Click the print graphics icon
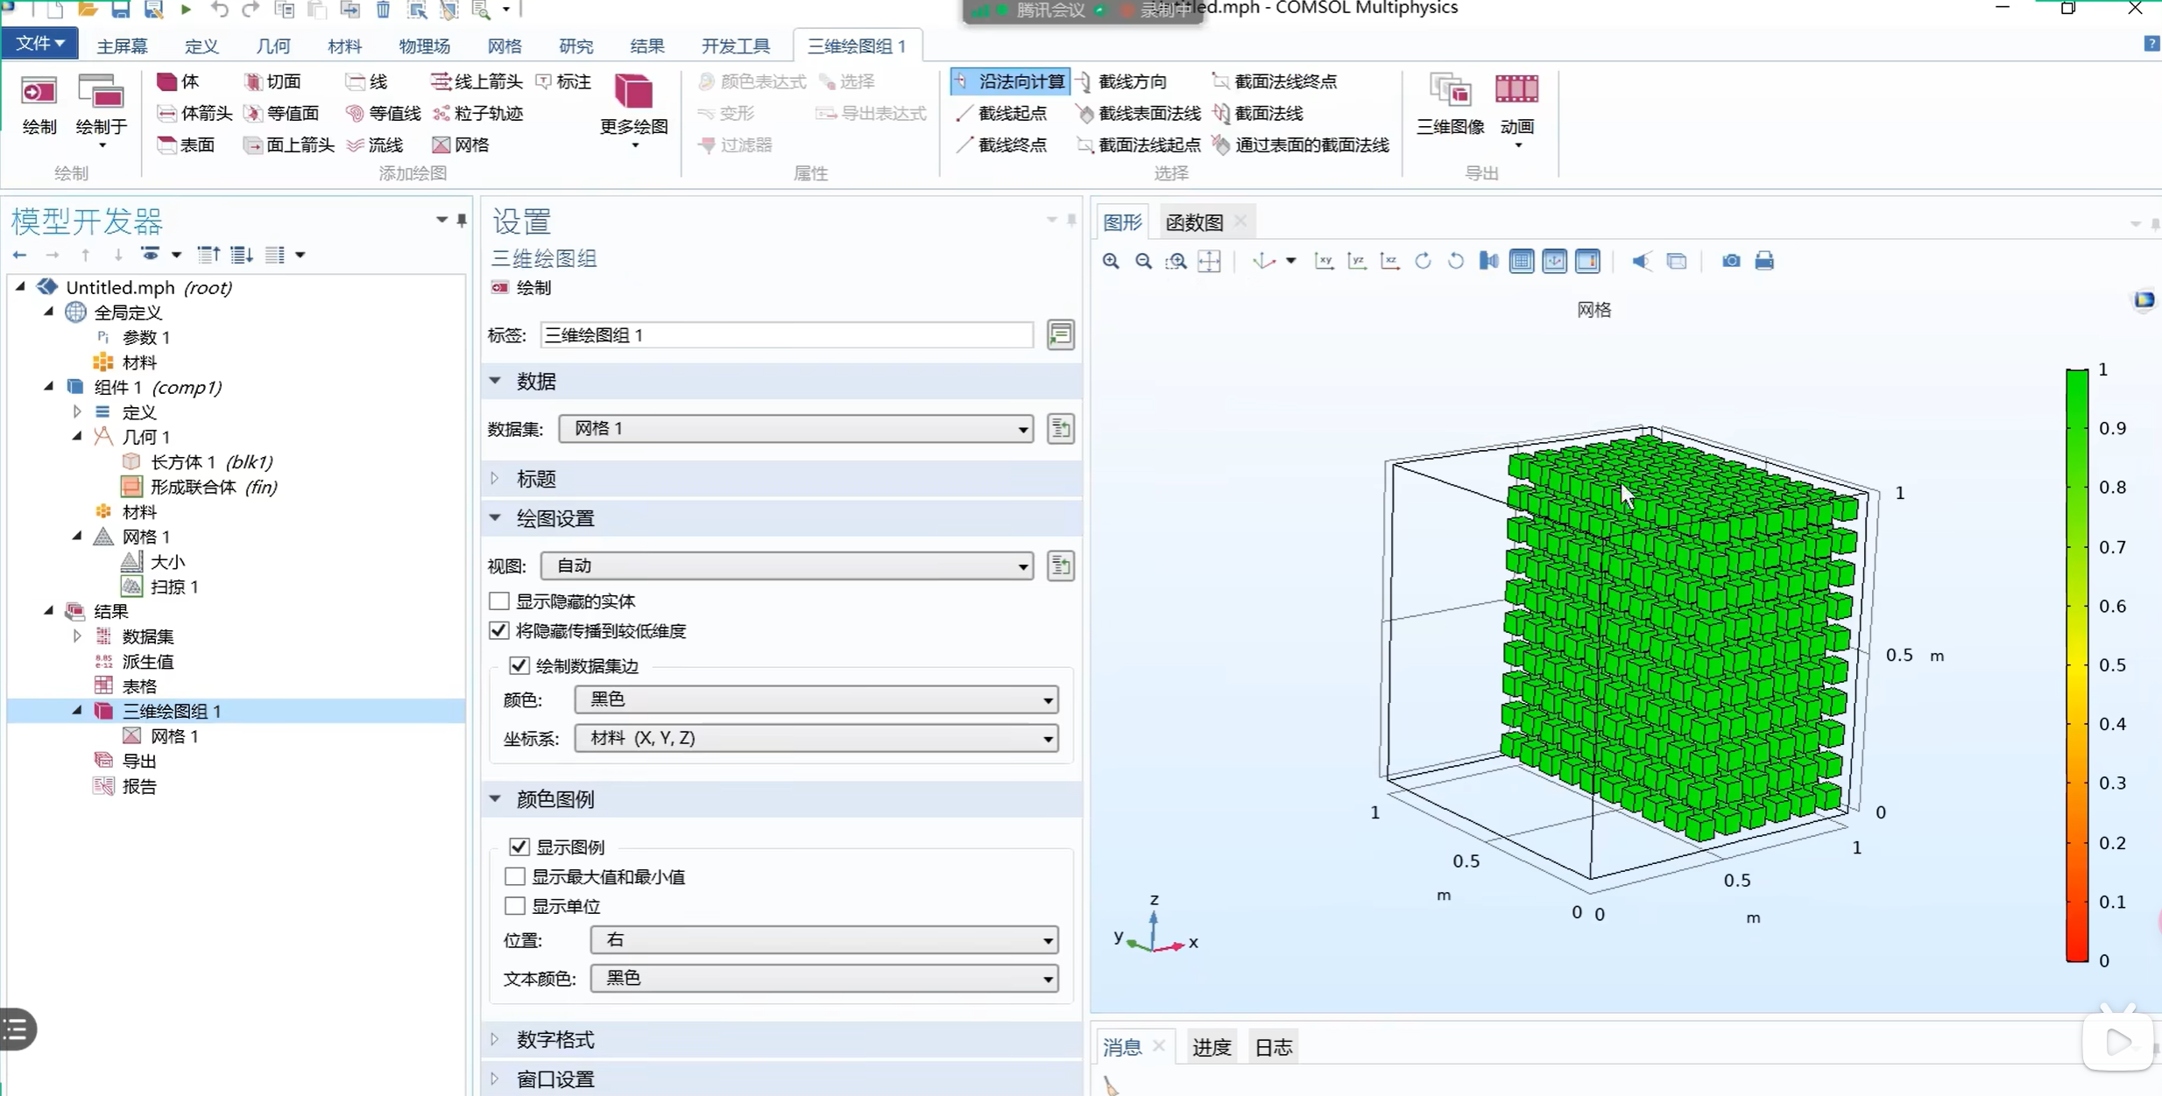Viewport: 2162px width, 1096px height. tap(1764, 261)
